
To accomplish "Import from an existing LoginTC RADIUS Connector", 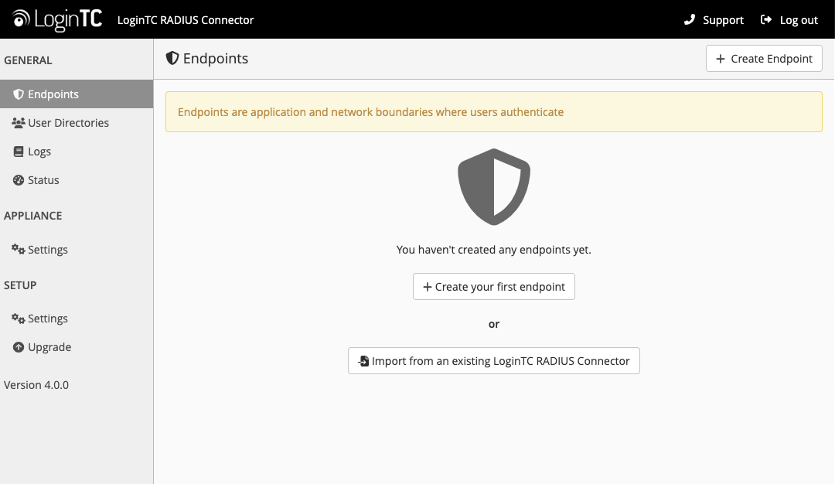I will pos(493,361).
